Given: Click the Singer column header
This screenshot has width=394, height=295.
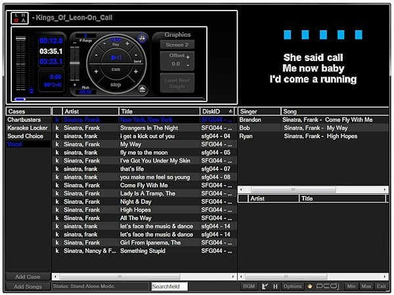Looking at the screenshot, I should coord(259,111).
